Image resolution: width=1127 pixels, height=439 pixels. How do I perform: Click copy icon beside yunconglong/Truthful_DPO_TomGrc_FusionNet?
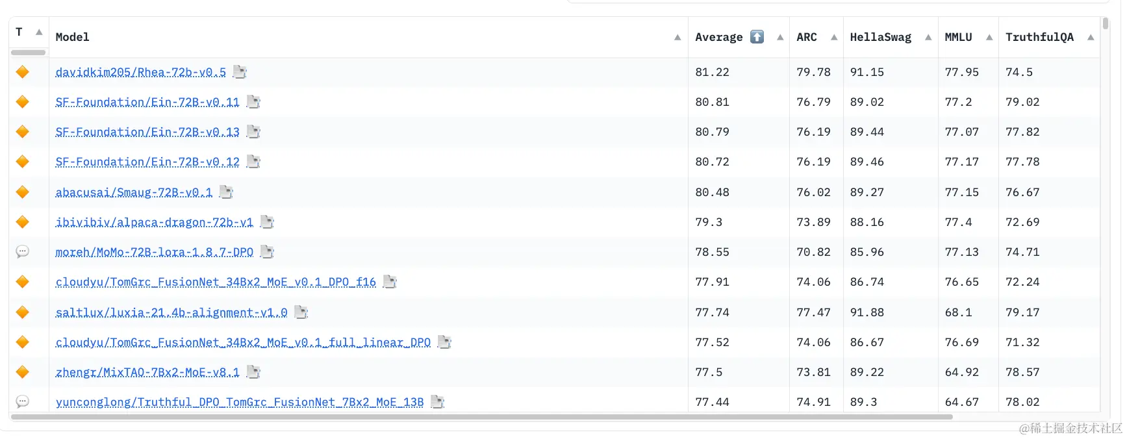[437, 402]
